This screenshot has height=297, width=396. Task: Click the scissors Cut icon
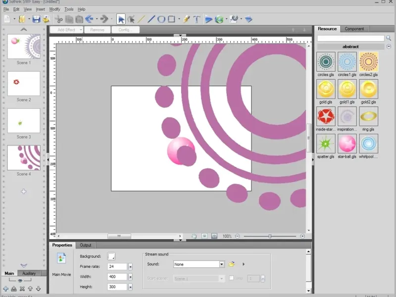pyautogui.click(x=59, y=19)
